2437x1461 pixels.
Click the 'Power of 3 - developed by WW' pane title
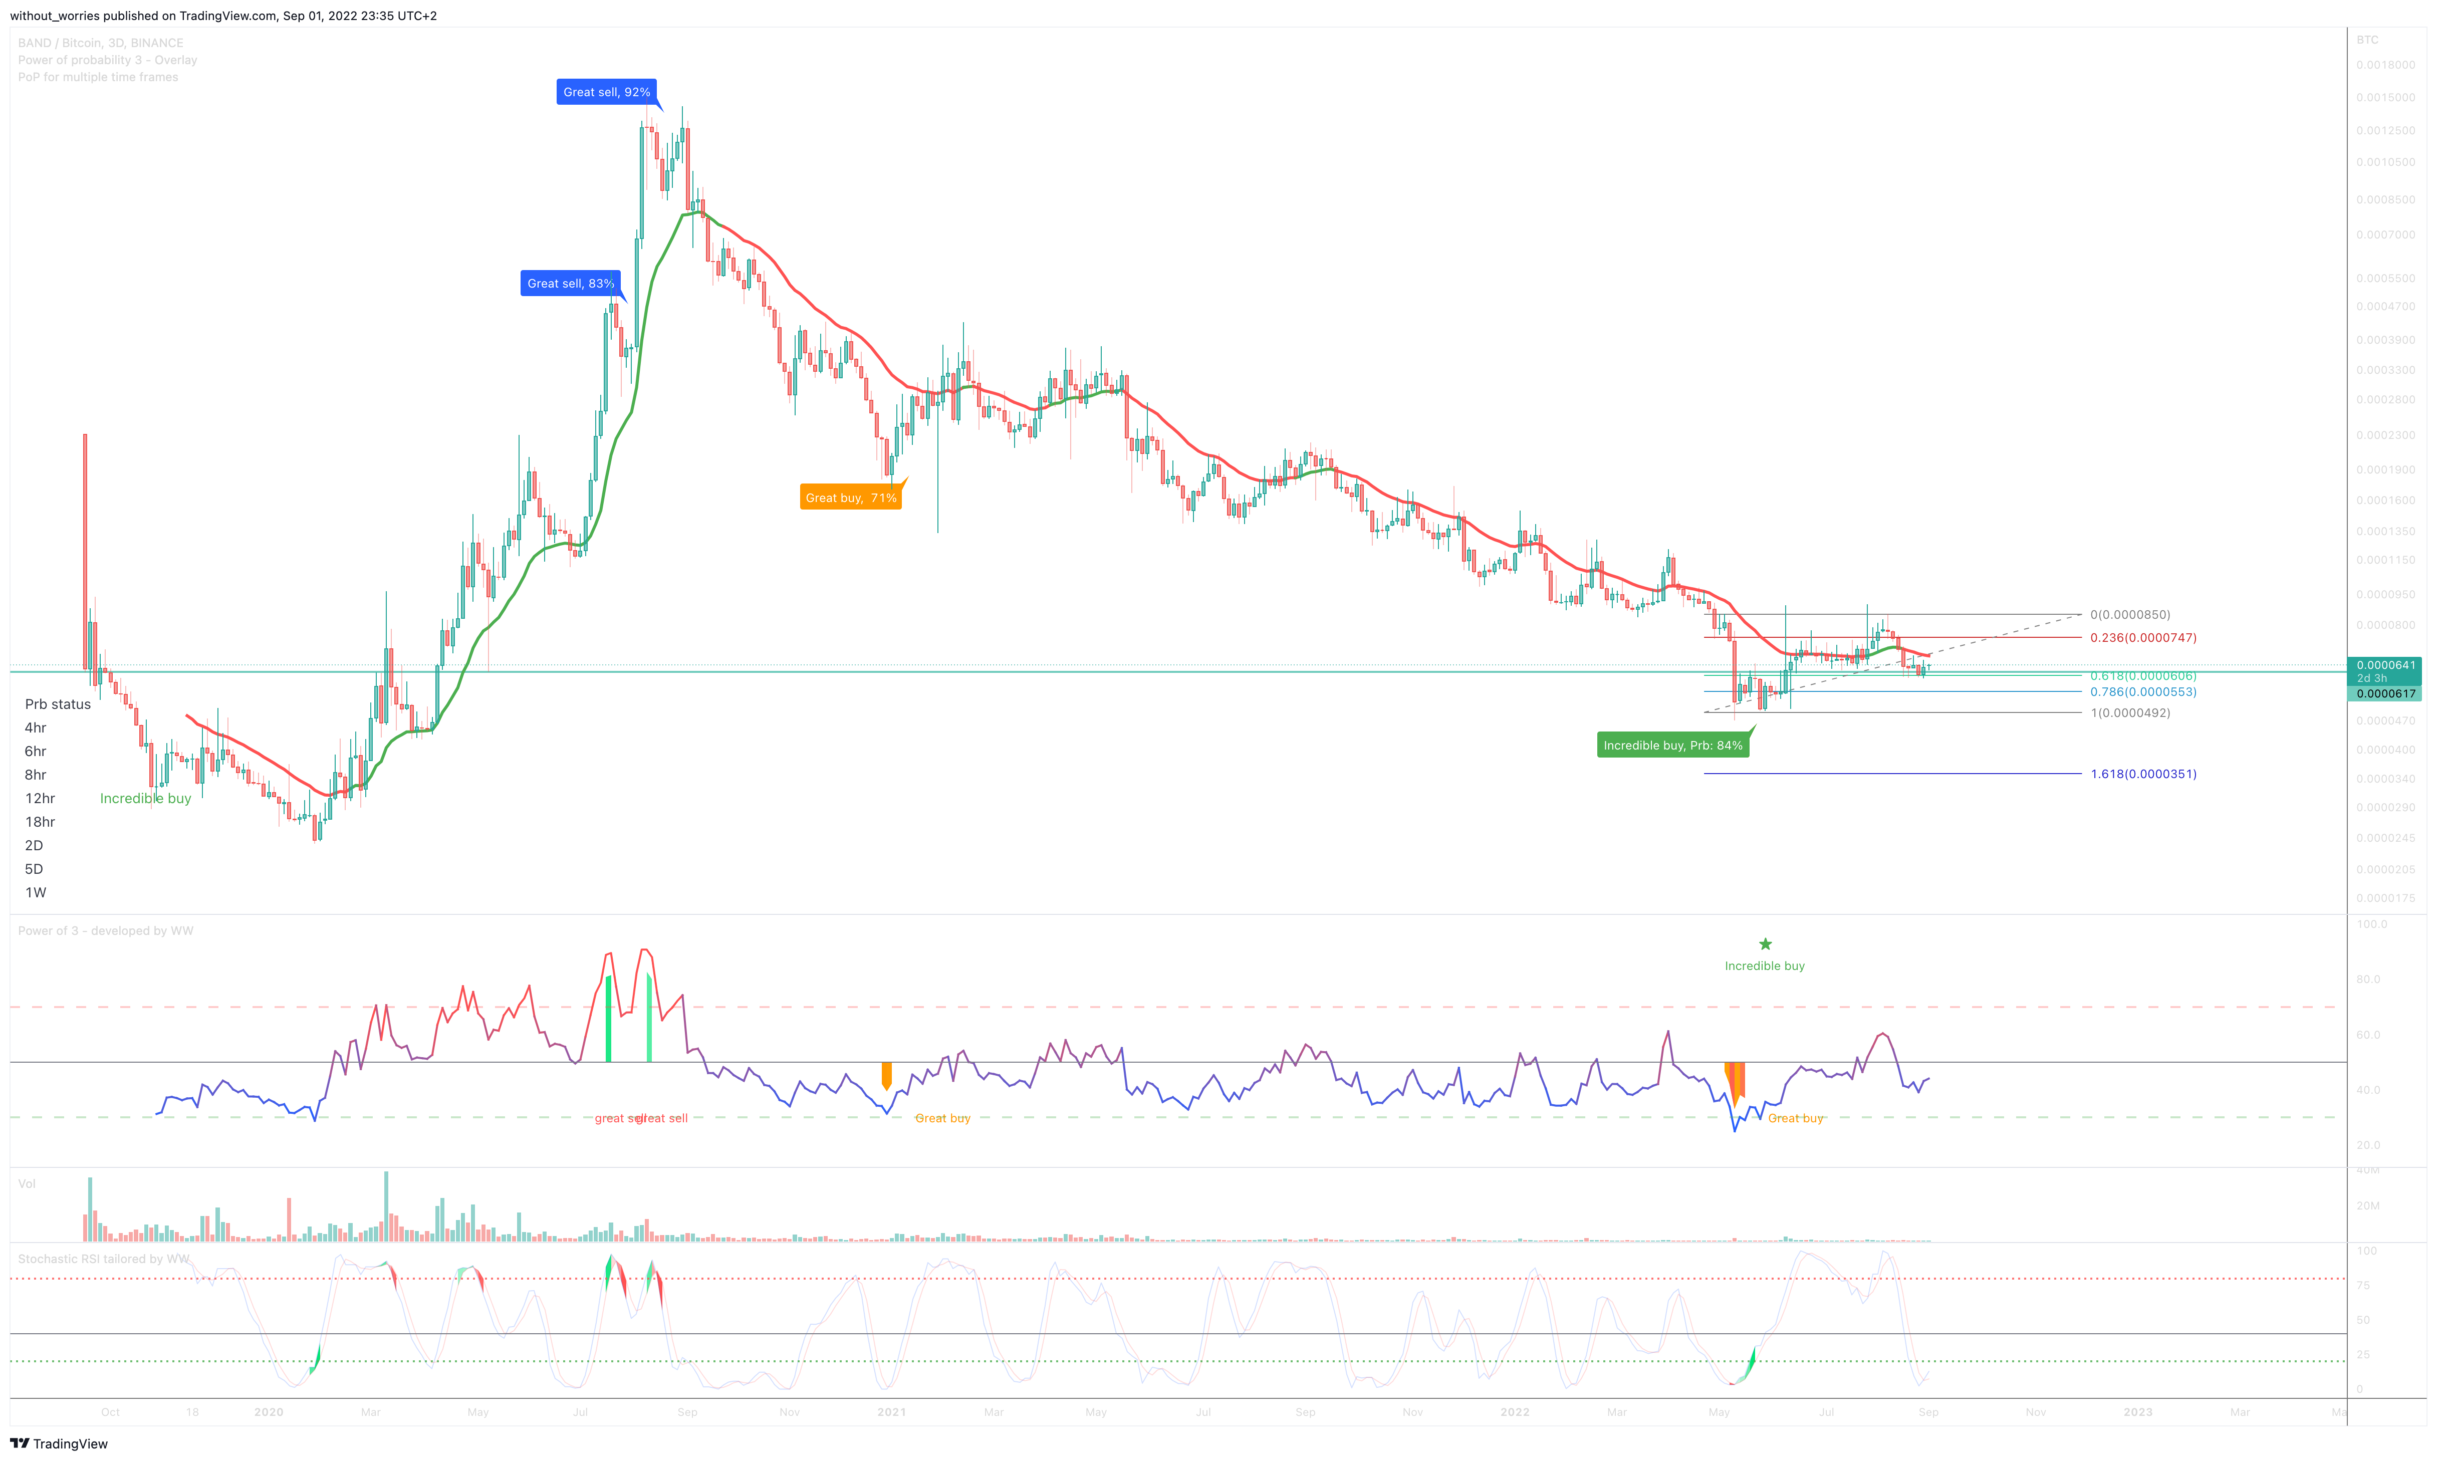[x=105, y=930]
